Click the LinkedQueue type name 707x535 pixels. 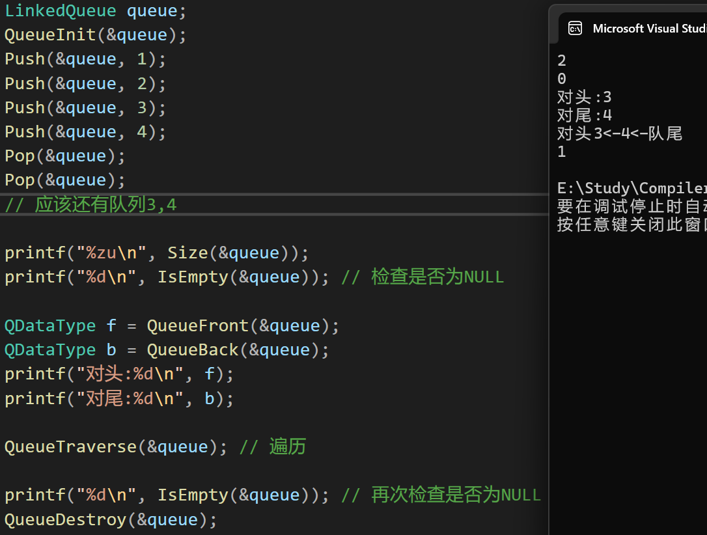pyautogui.click(x=60, y=11)
